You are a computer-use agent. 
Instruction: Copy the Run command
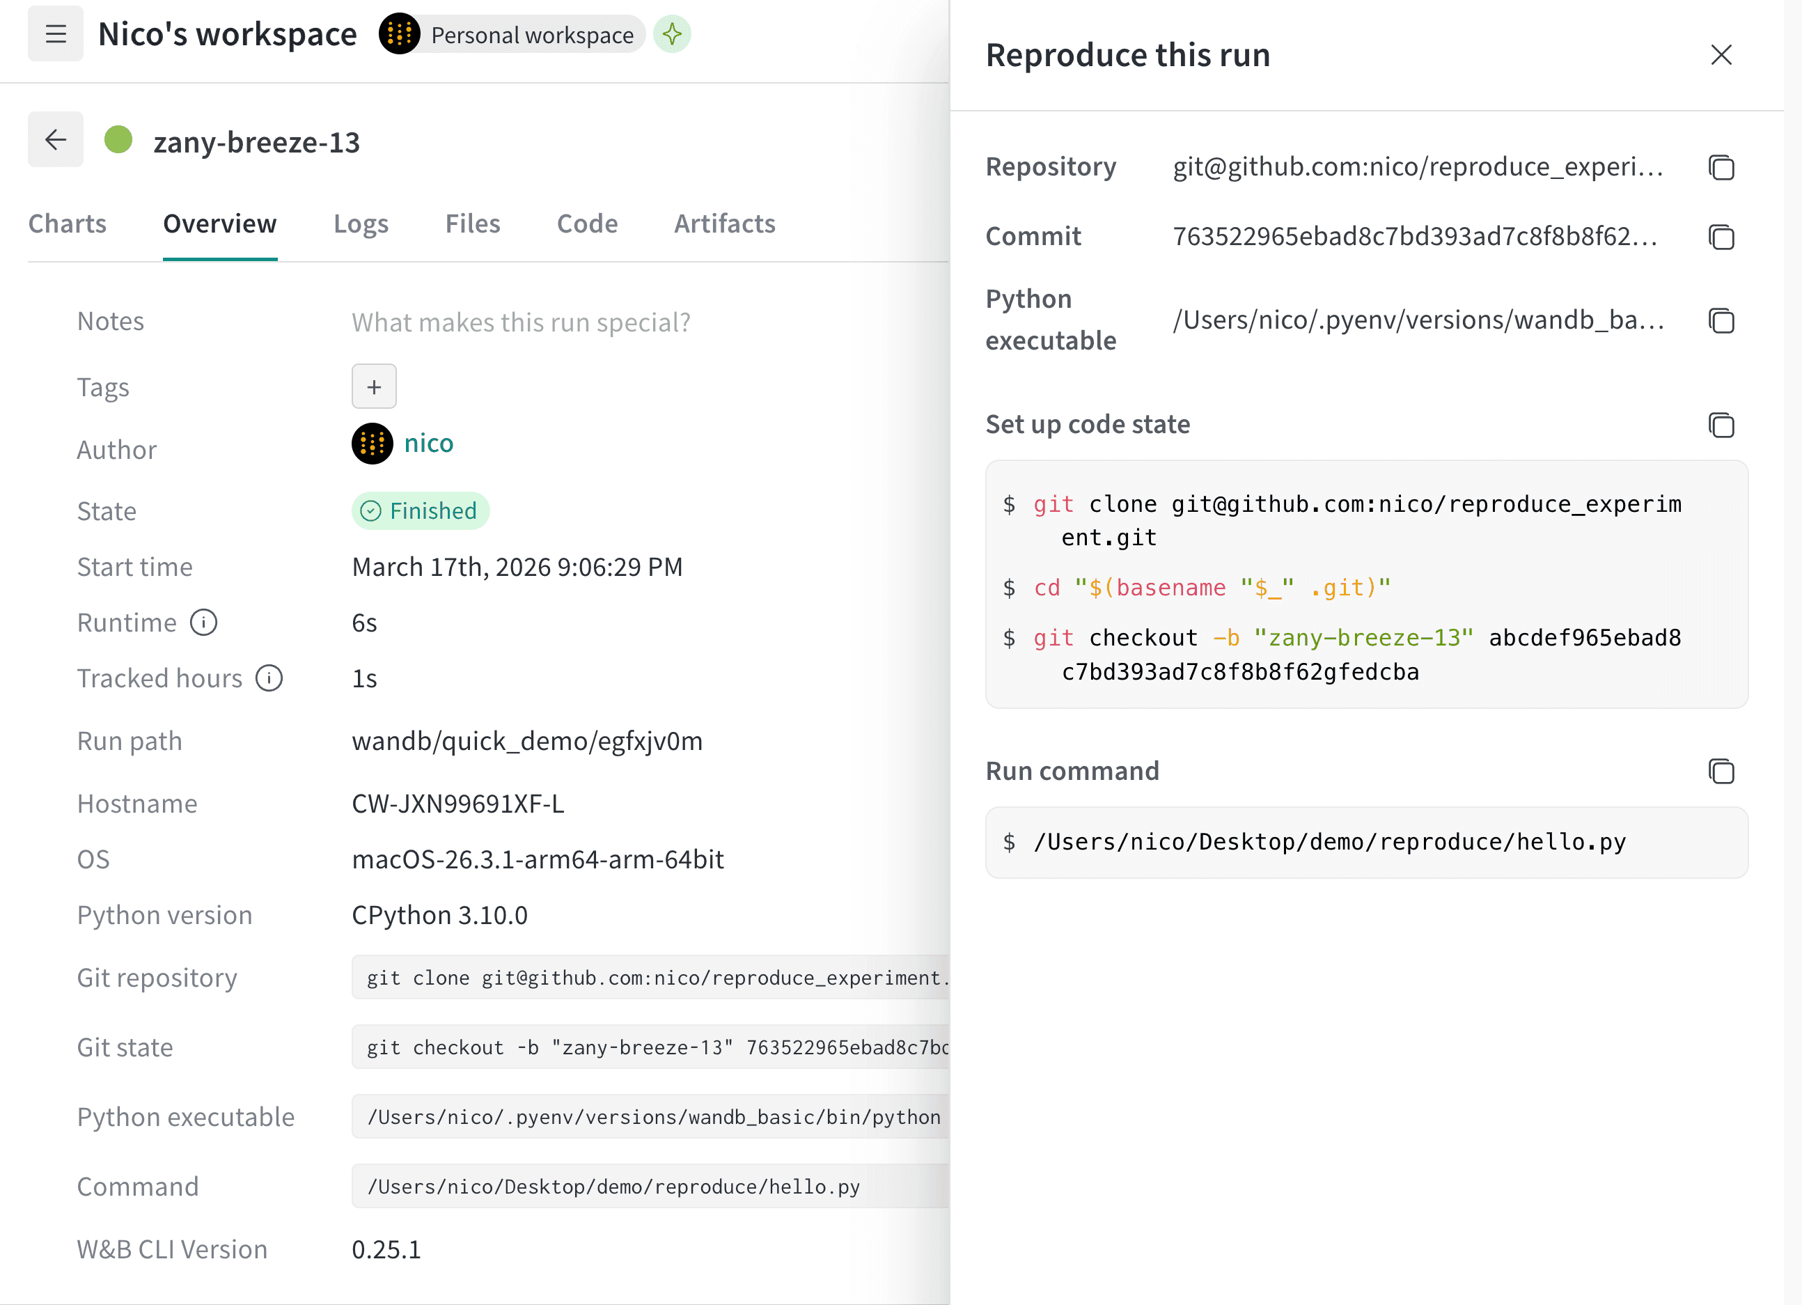tap(1721, 771)
